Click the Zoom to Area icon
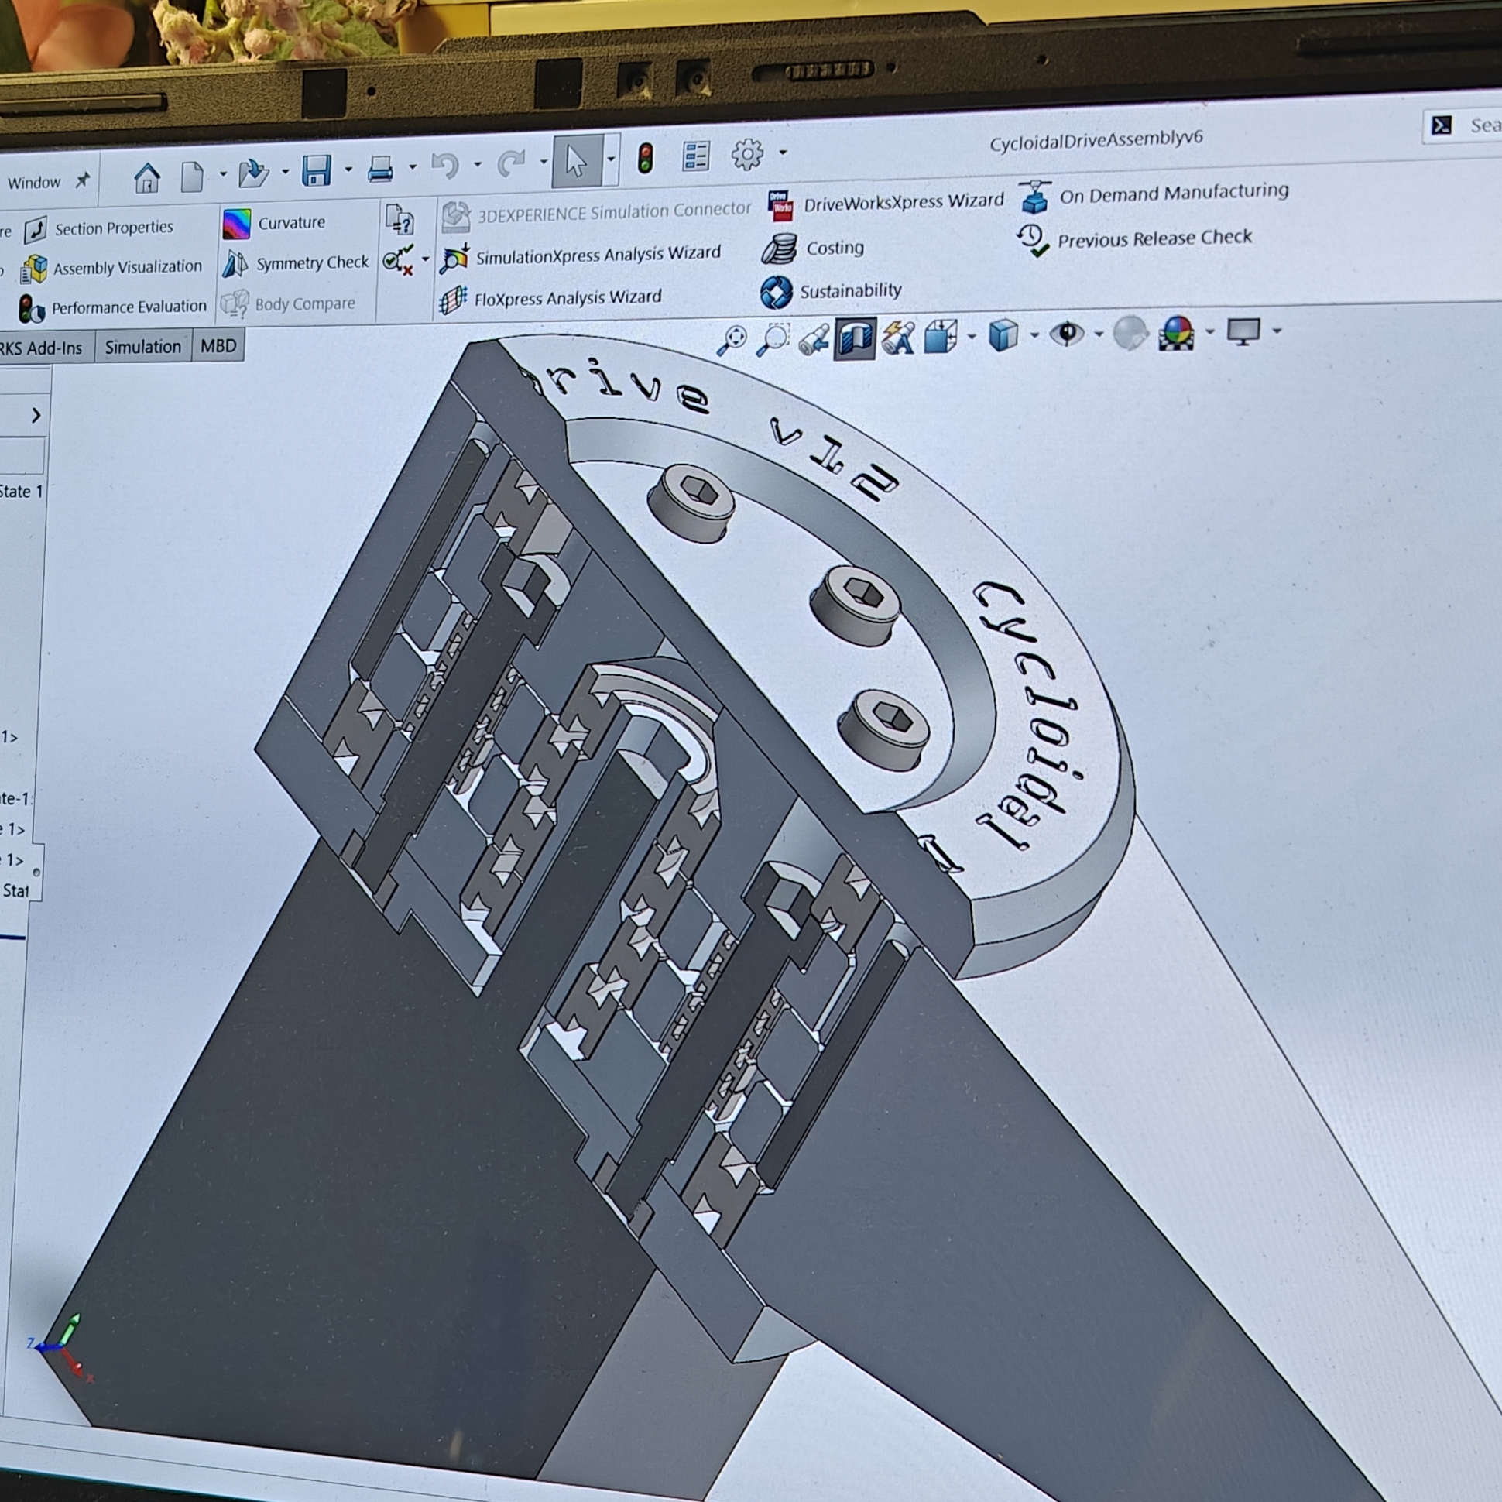1502x1502 pixels. [x=773, y=339]
